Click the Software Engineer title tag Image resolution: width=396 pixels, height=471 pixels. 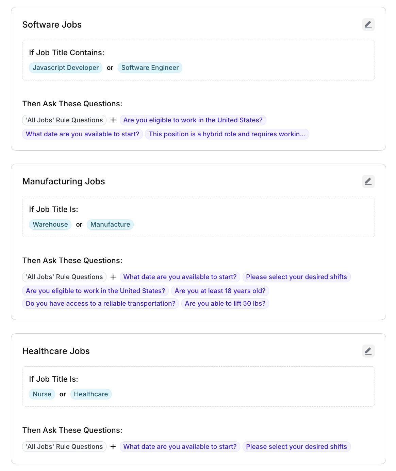pyautogui.click(x=150, y=67)
